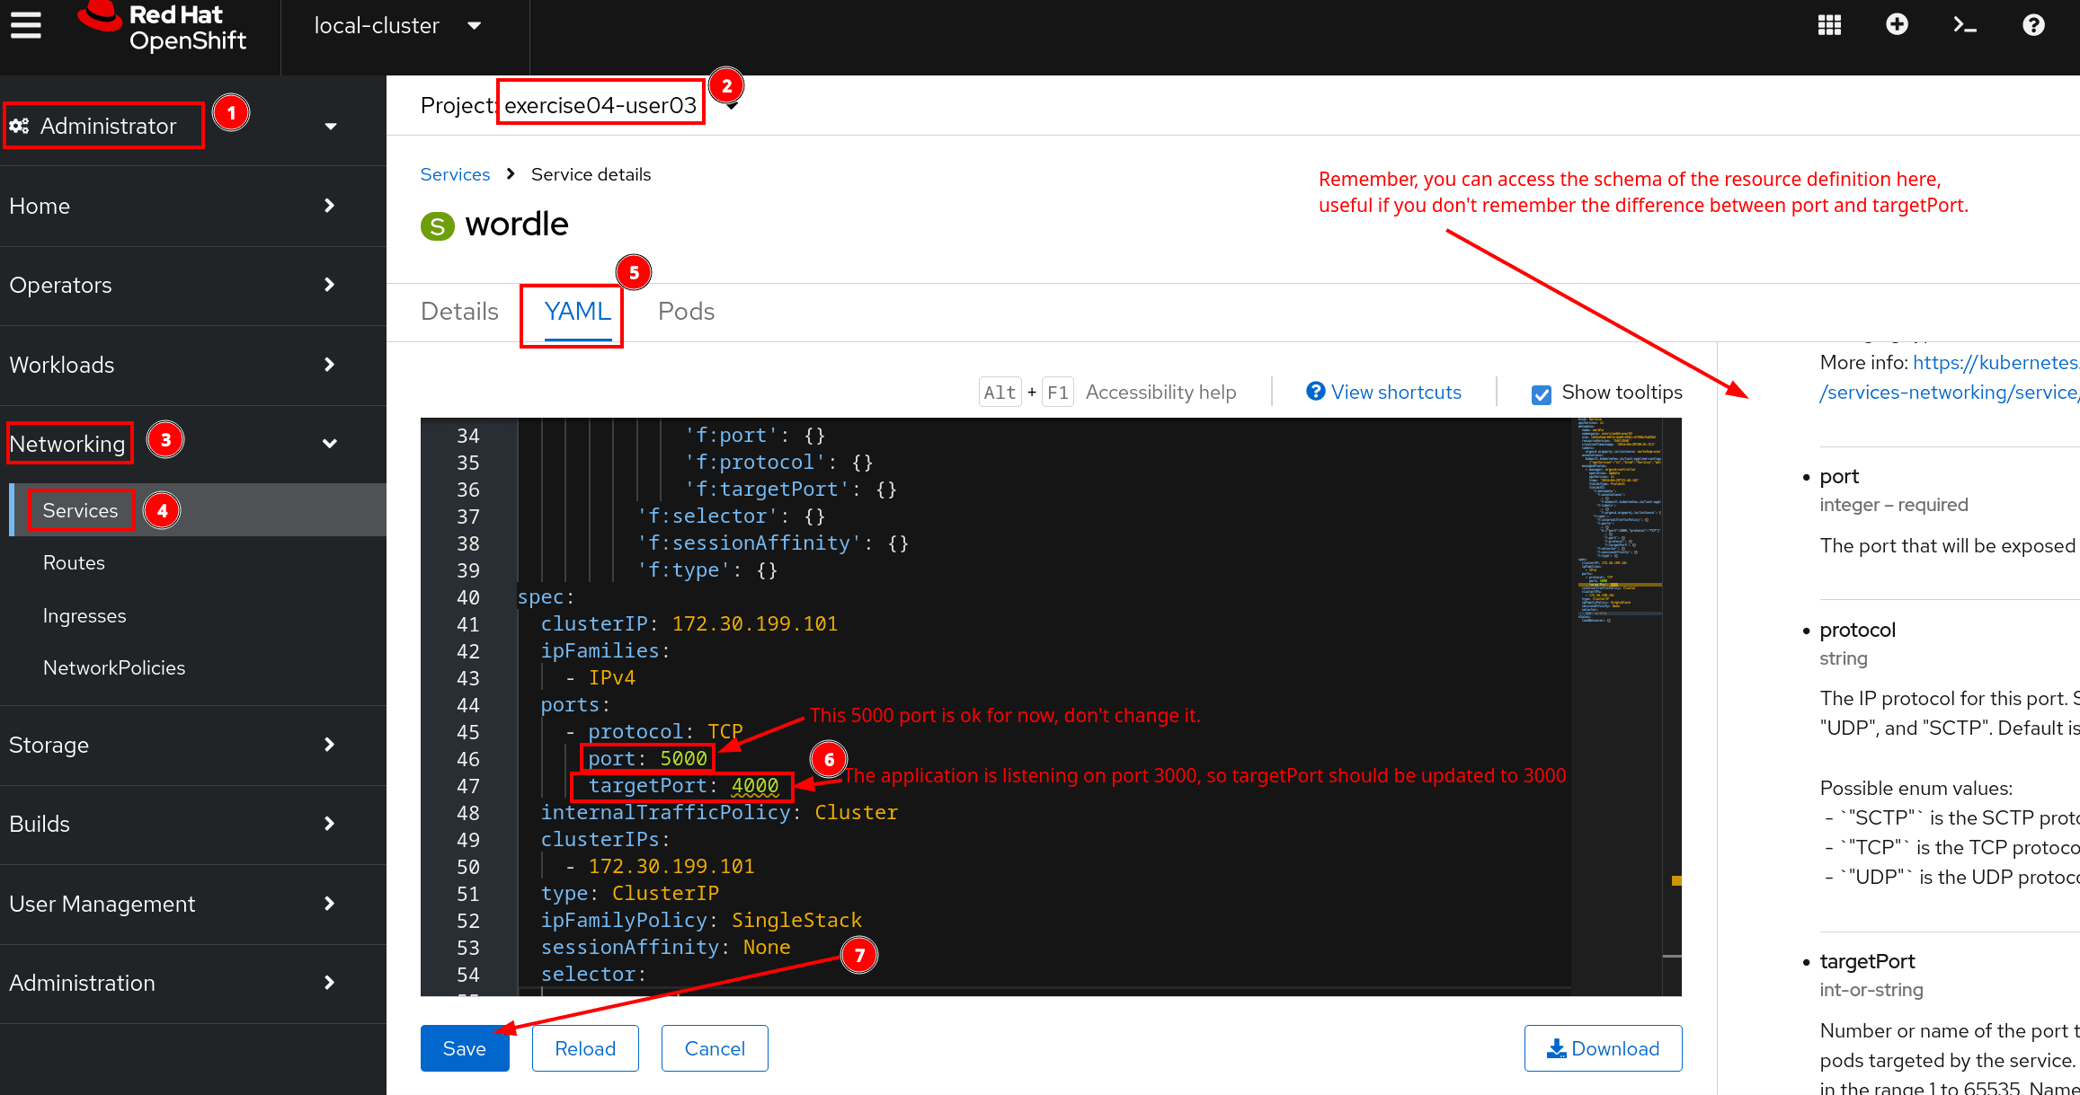This screenshot has width=2080, height=1095.
Task: Open the help question mark menu
Action: click(x=2033, y=25)
